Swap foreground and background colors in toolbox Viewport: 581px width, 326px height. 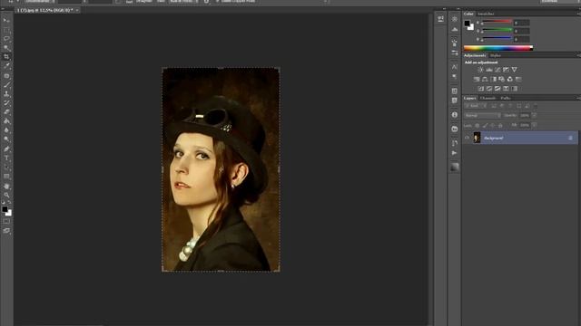pos(9,203)
